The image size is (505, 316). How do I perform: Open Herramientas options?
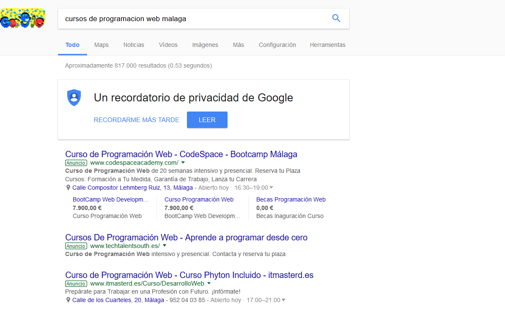pos(327,45)
